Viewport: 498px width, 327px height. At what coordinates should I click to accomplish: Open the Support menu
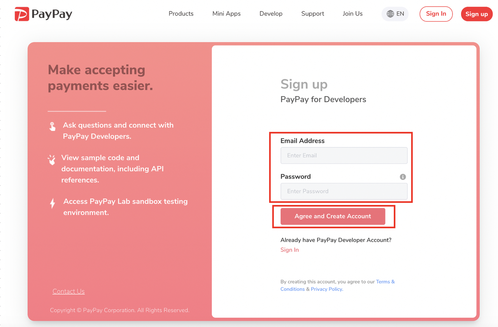(312, 14)
